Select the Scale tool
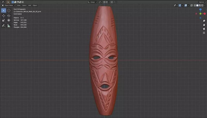Viewport: 207px width, 118px height. (4, 20)
